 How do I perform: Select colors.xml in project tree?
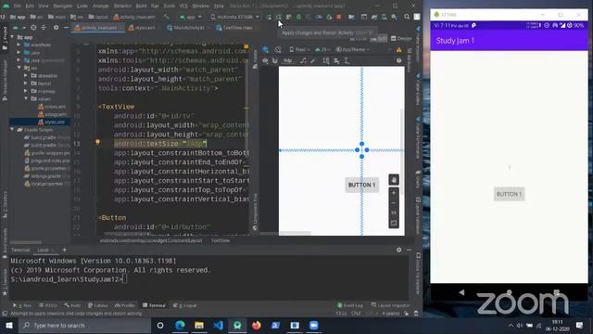52,107
